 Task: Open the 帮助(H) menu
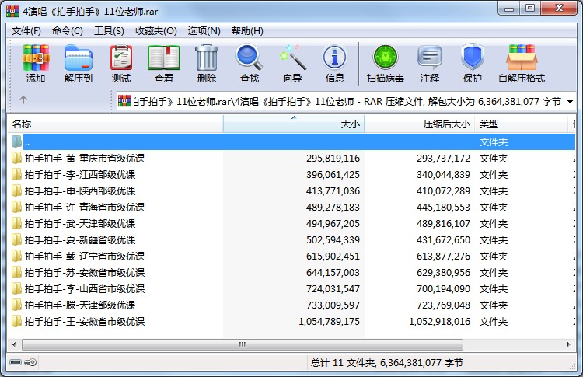tap(247, 31)
